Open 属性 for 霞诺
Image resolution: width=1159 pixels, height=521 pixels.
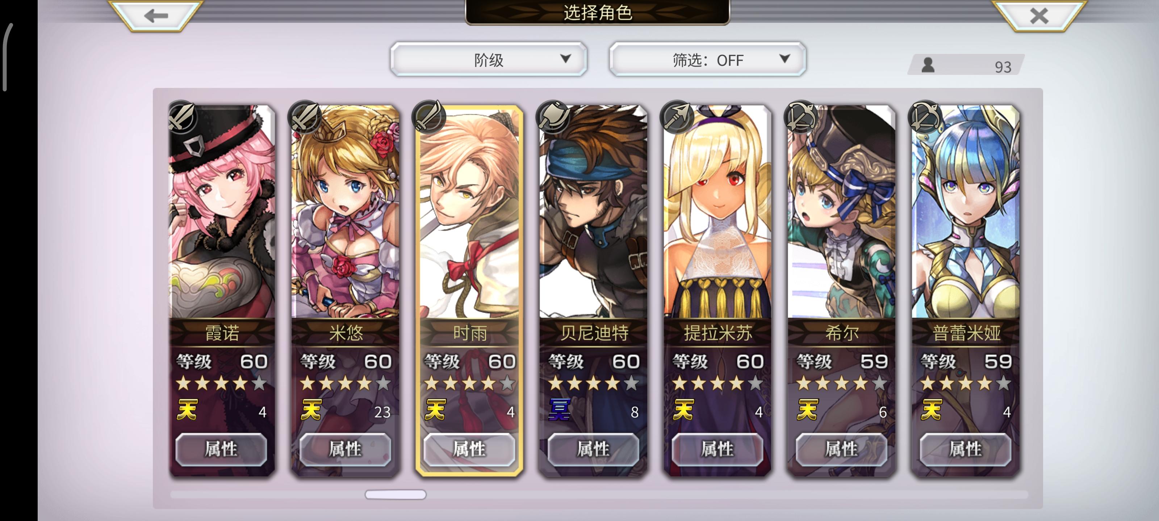point(221,449)
